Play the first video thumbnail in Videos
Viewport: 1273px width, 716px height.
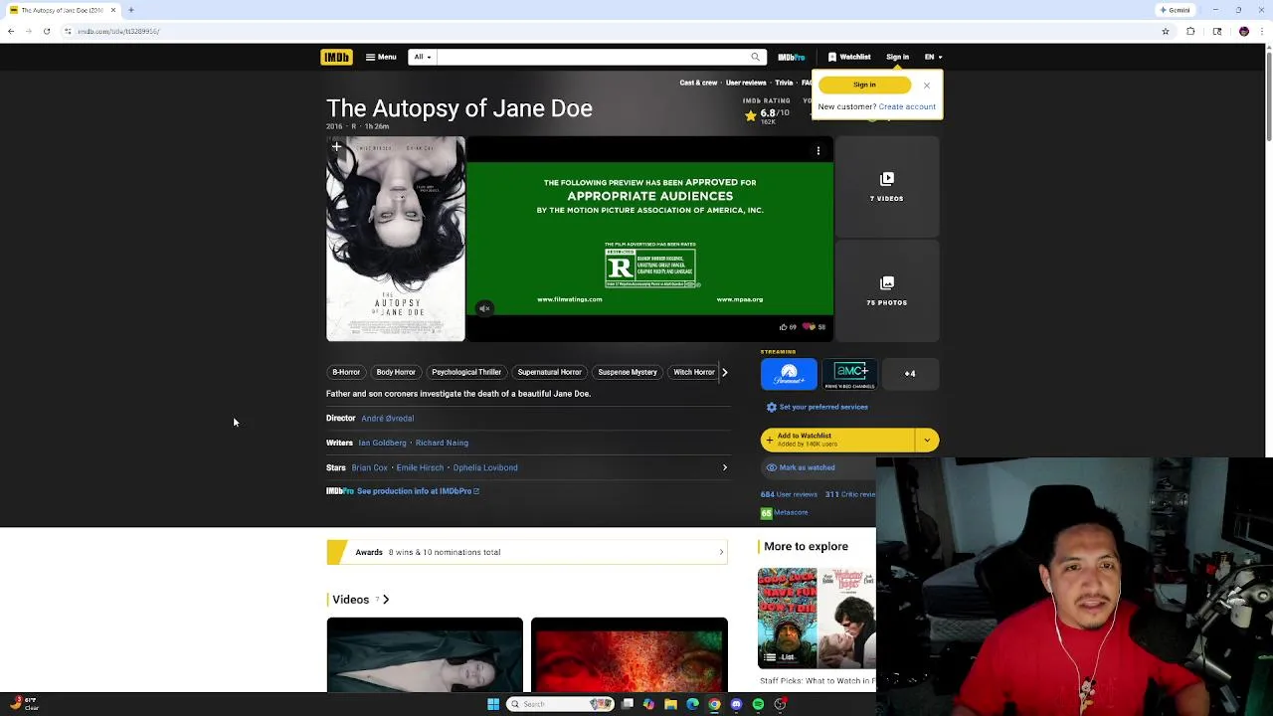tap(425, 654)
